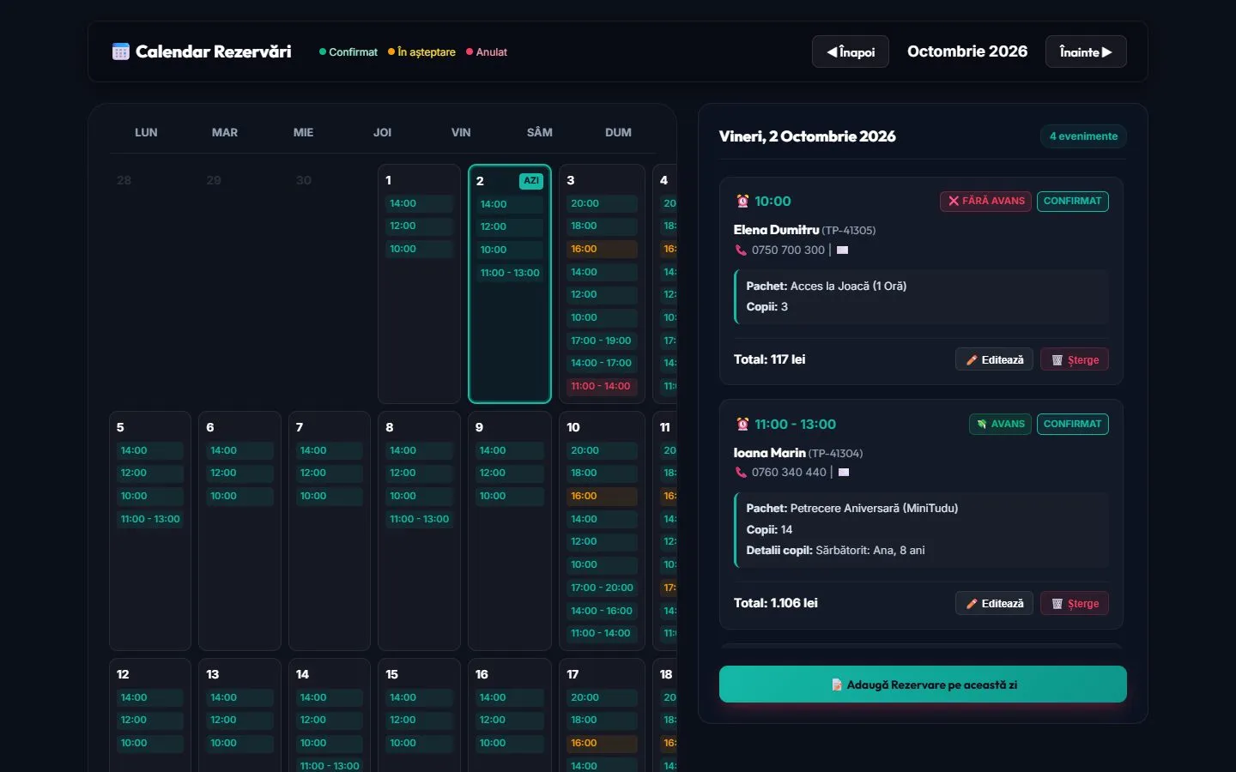Edit Ioana Marin's 11:00 - 13:00 reservation

pos(994,604)
